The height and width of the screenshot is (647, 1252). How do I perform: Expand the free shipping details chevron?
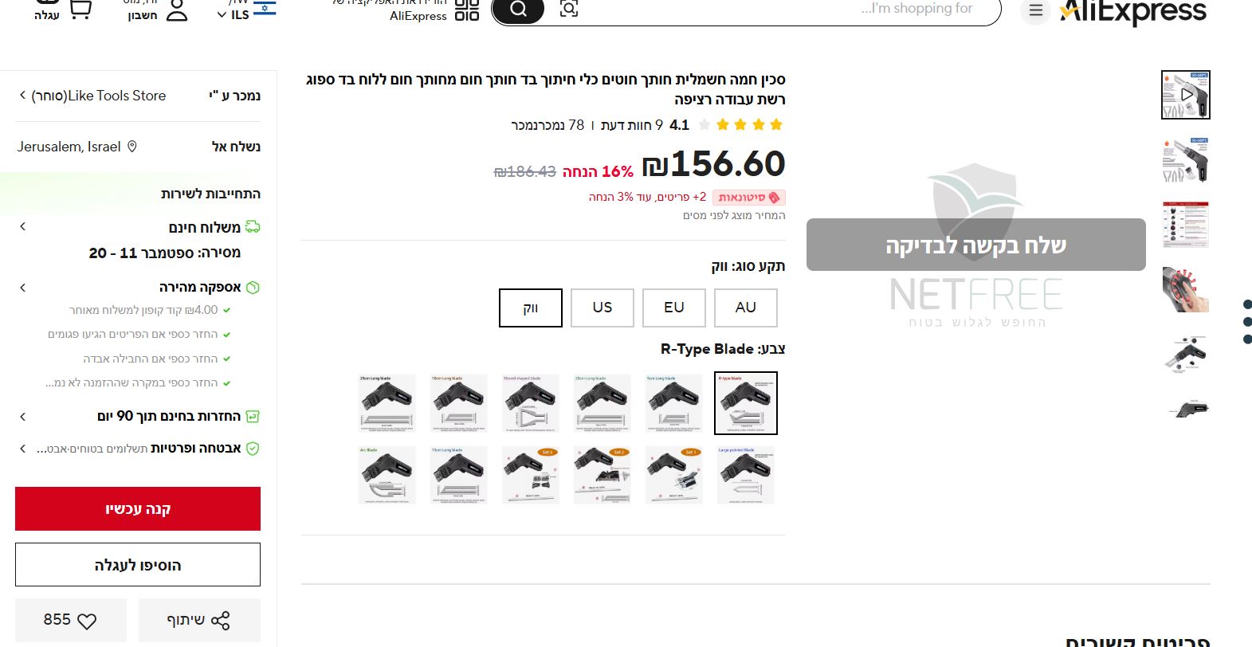click(23, 227)
